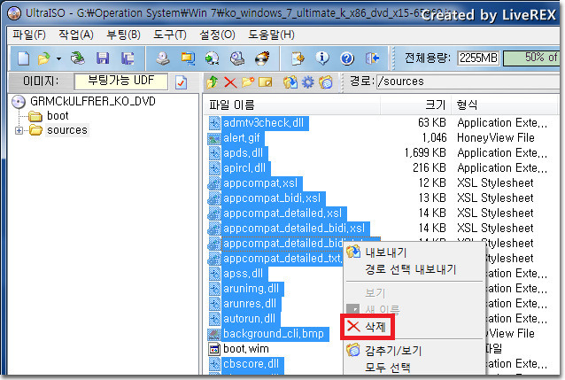565x380 pixels.
Task: Open the 작업(A) menu
Action: (76, 35)
